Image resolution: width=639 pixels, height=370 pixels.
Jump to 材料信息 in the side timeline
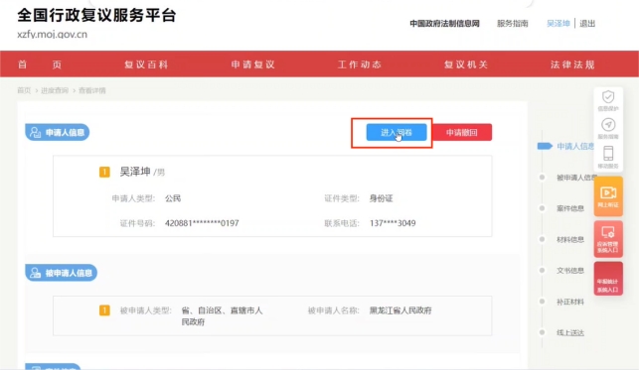tap(570, 239)
